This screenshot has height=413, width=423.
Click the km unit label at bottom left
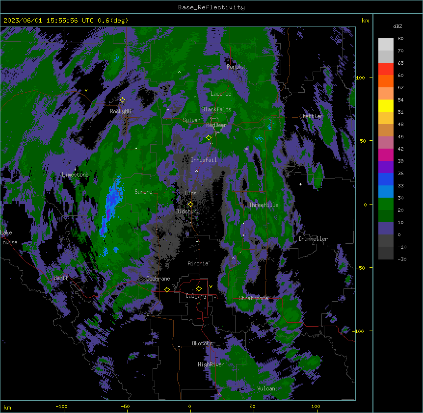[x=7, y=408]
